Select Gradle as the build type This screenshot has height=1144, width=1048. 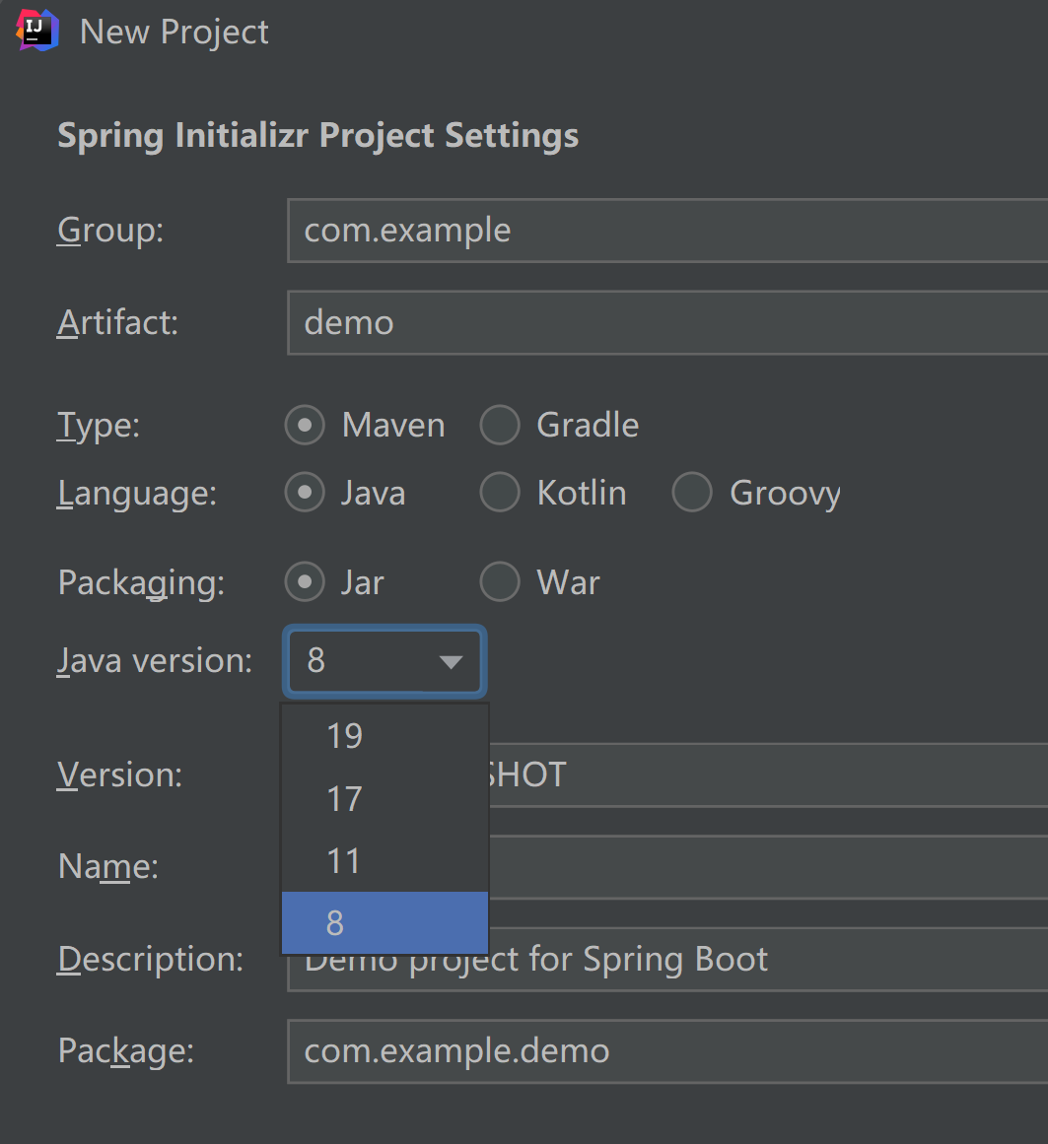(500, 425)
